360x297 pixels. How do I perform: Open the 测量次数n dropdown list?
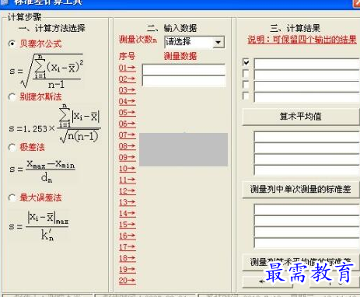pyautogui.click(x=218, y=42)
